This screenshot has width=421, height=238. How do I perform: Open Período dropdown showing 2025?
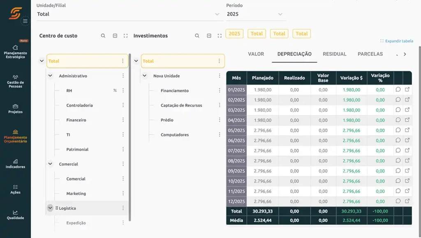click(256, 14)
